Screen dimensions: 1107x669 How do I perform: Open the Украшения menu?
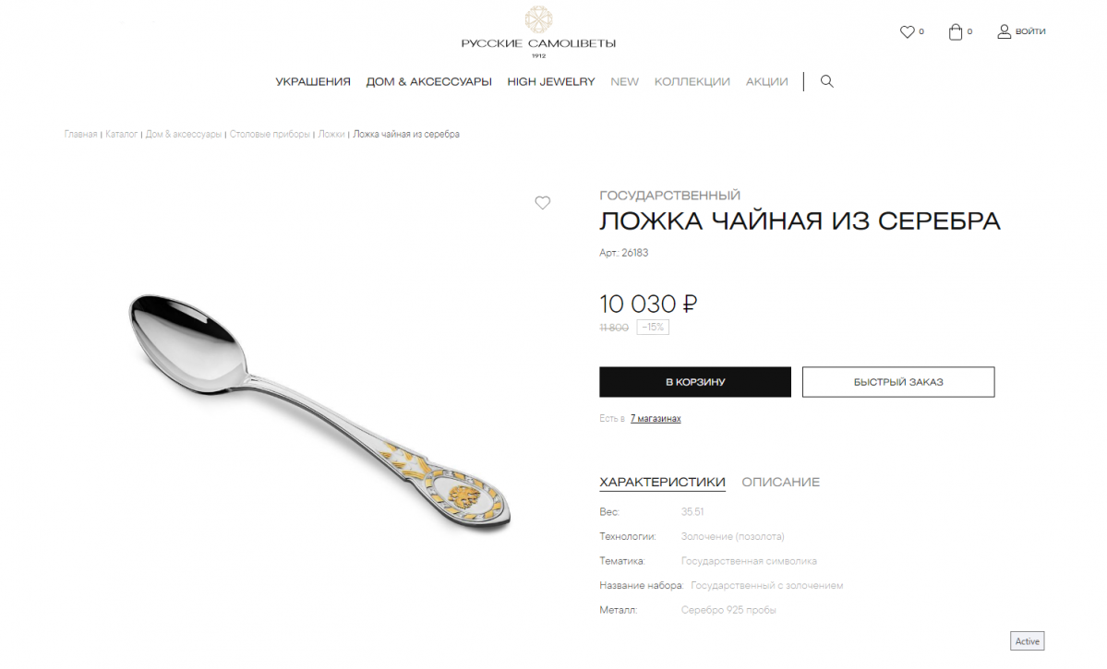click(313, 82)
